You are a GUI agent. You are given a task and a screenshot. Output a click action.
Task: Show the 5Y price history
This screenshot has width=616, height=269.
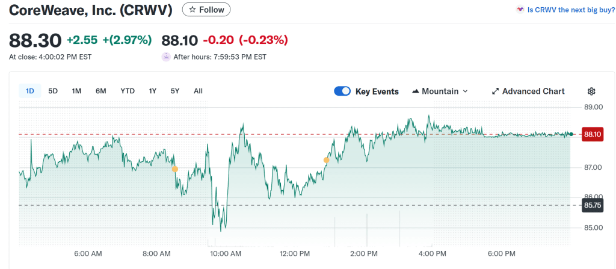175,91
